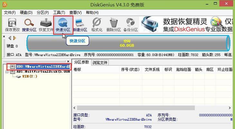Open the 工具(T) menu
The width and height of the screenshot is (235, 129).
point(59,13)
